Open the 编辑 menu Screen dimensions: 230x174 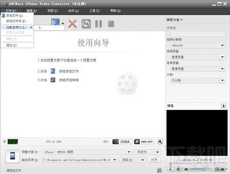[31, 11]
